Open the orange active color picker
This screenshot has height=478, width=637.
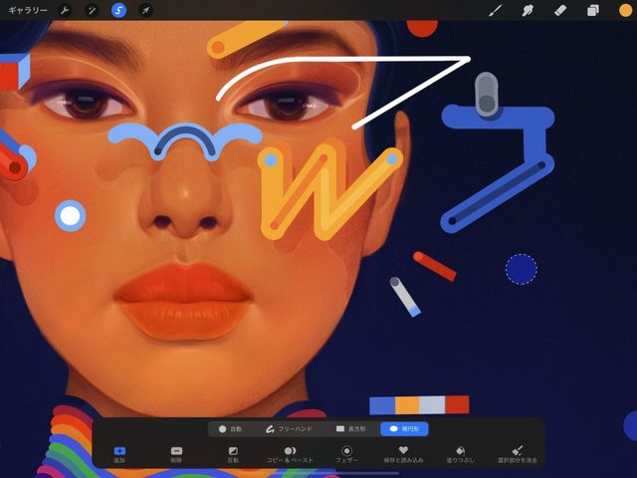tap(625, 10)
